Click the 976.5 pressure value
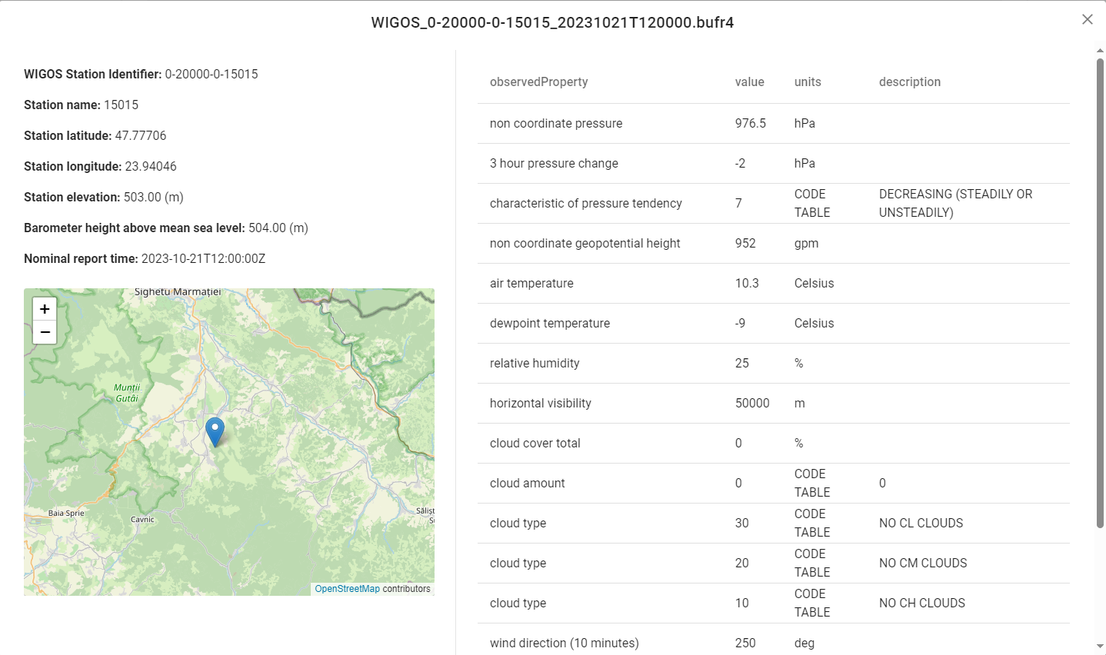1106x655 pixels. (x=750, y=124)
